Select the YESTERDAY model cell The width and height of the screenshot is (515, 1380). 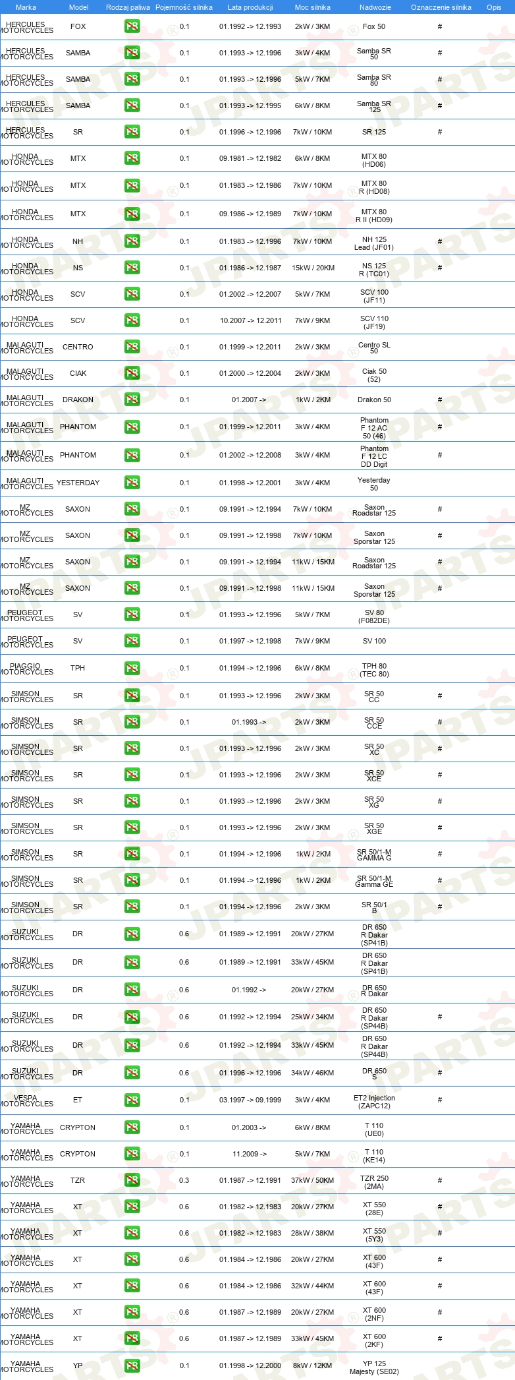[78, 483]
